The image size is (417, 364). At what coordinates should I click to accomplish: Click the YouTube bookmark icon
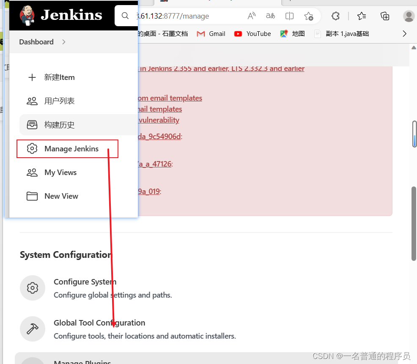click(238, 34)
